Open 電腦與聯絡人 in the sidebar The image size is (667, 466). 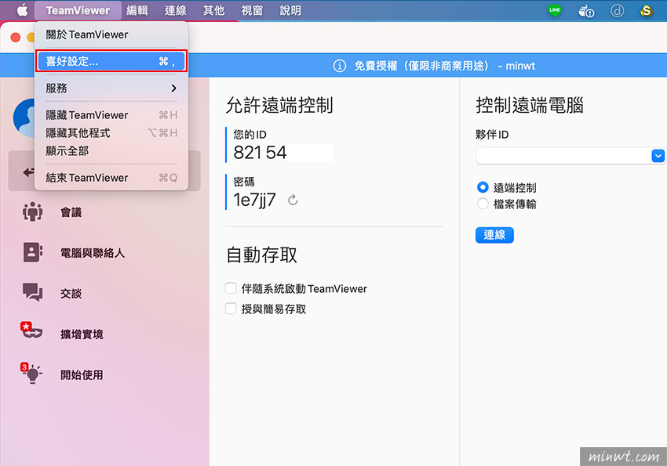pyautogui.click(x=93, y=253)
